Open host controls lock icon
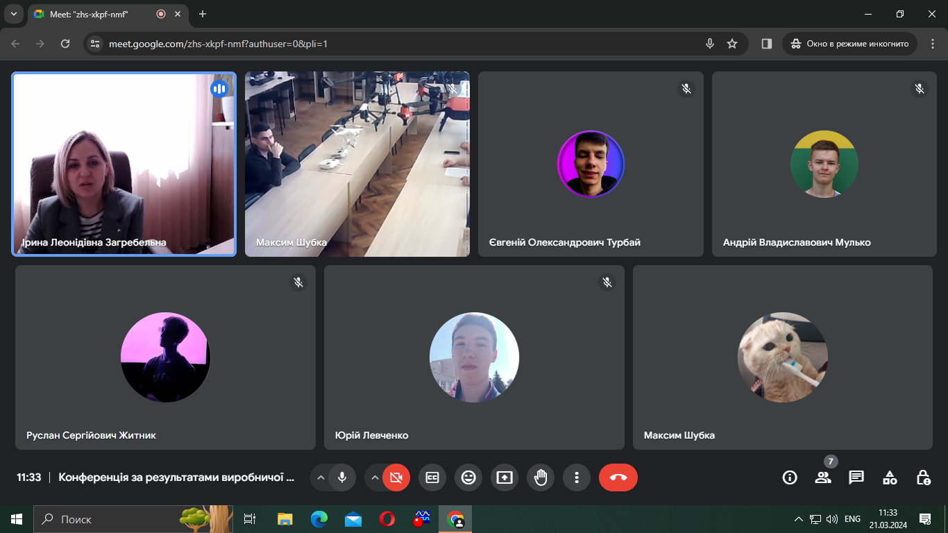The image size is (948, 533). [923, 477]
